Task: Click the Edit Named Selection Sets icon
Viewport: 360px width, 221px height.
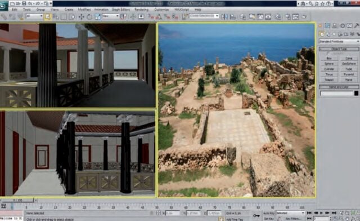Action: [x=185, y=16]
